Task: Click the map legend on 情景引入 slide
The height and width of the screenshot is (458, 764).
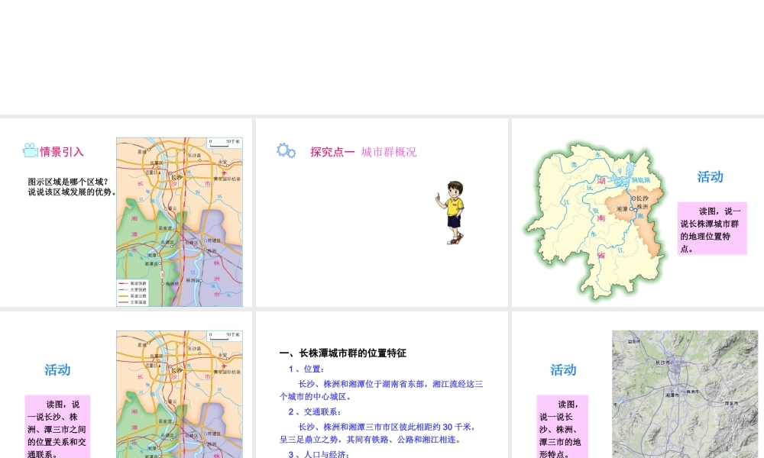Action: click(132, 292)
